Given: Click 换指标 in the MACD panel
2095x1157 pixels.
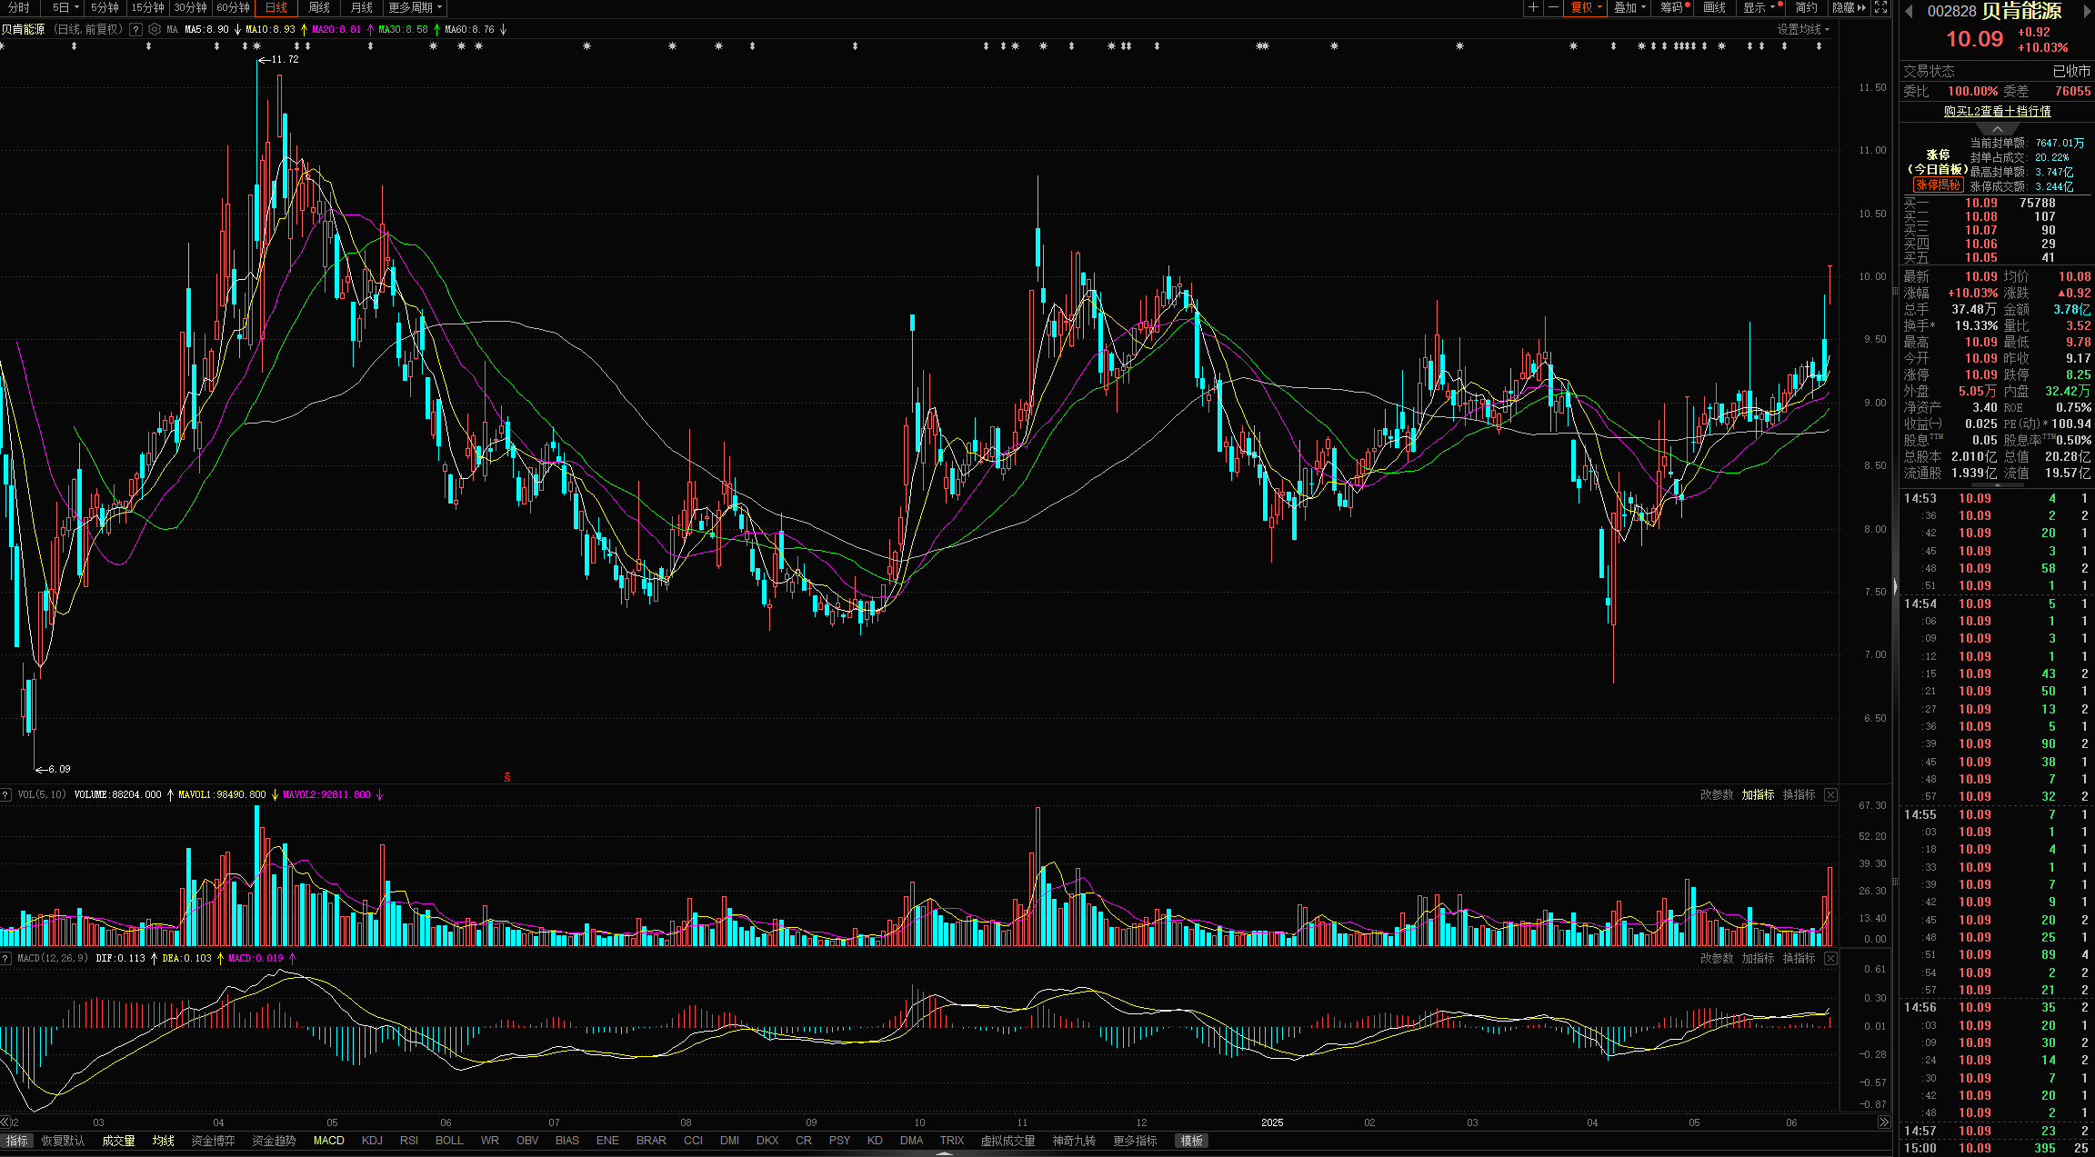Looking at the screenshot, I should click(x=1799, y=958).
